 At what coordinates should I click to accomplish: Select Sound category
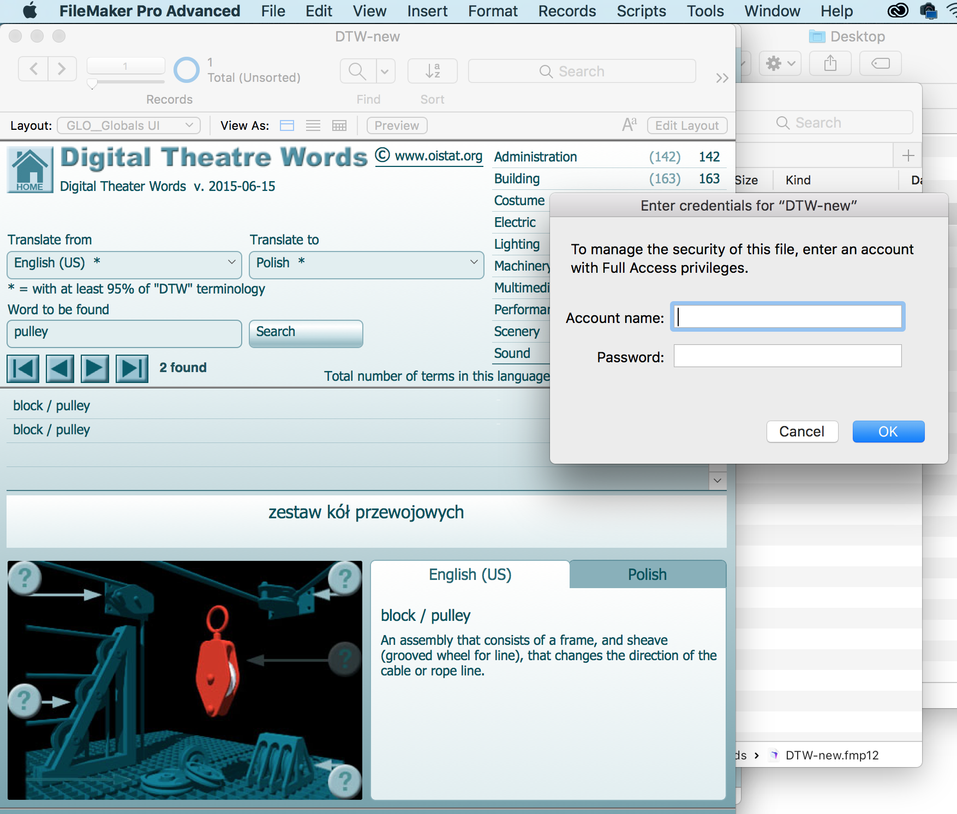[x=512, y=354]
